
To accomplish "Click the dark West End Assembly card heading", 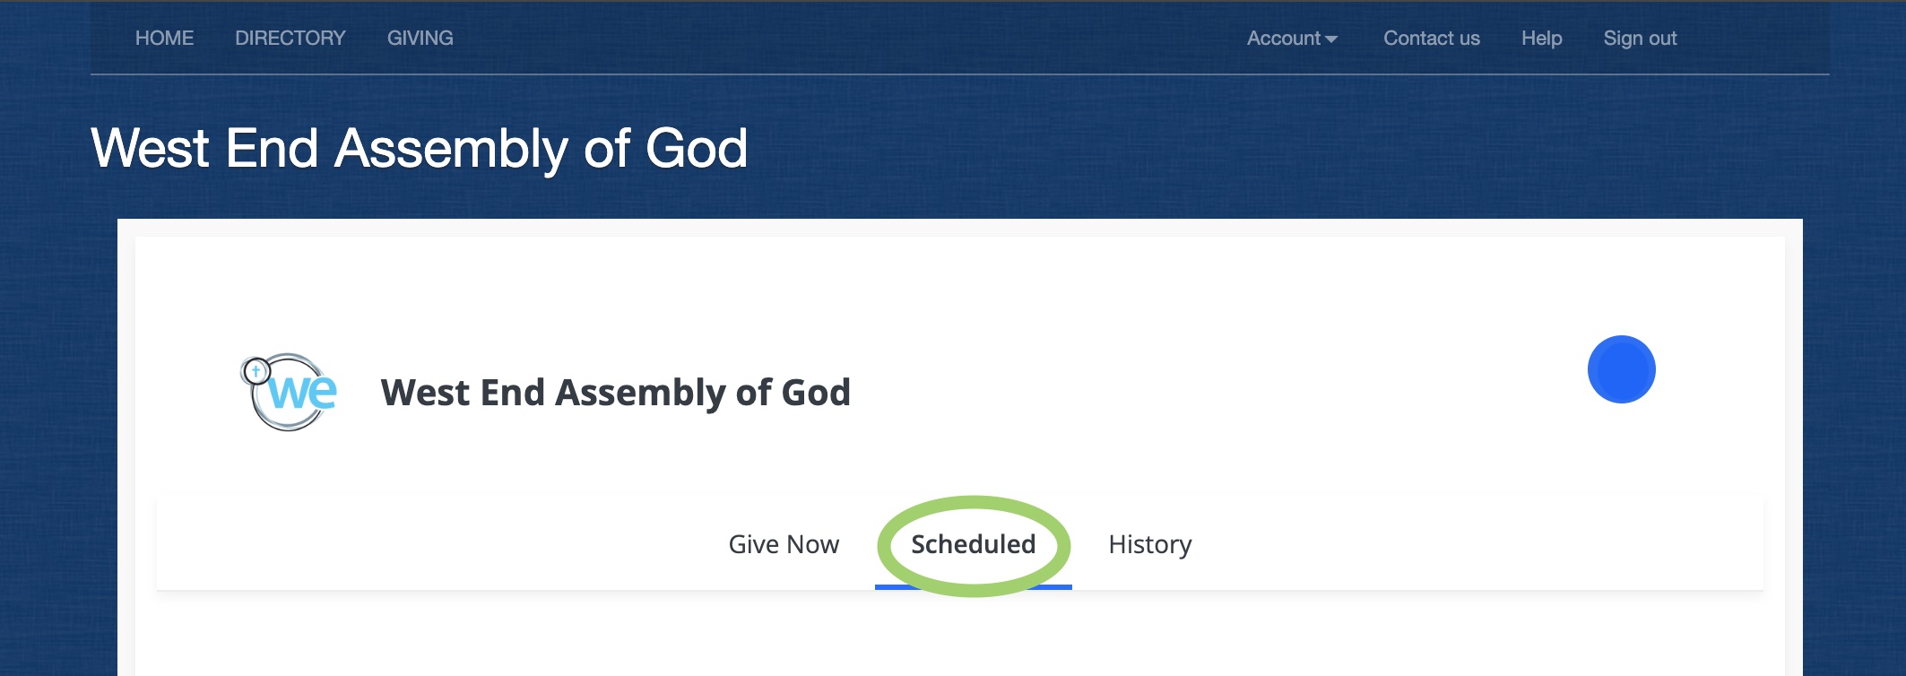I will point(615,393).
